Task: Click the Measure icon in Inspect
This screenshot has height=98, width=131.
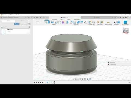Action: (108, 22)
